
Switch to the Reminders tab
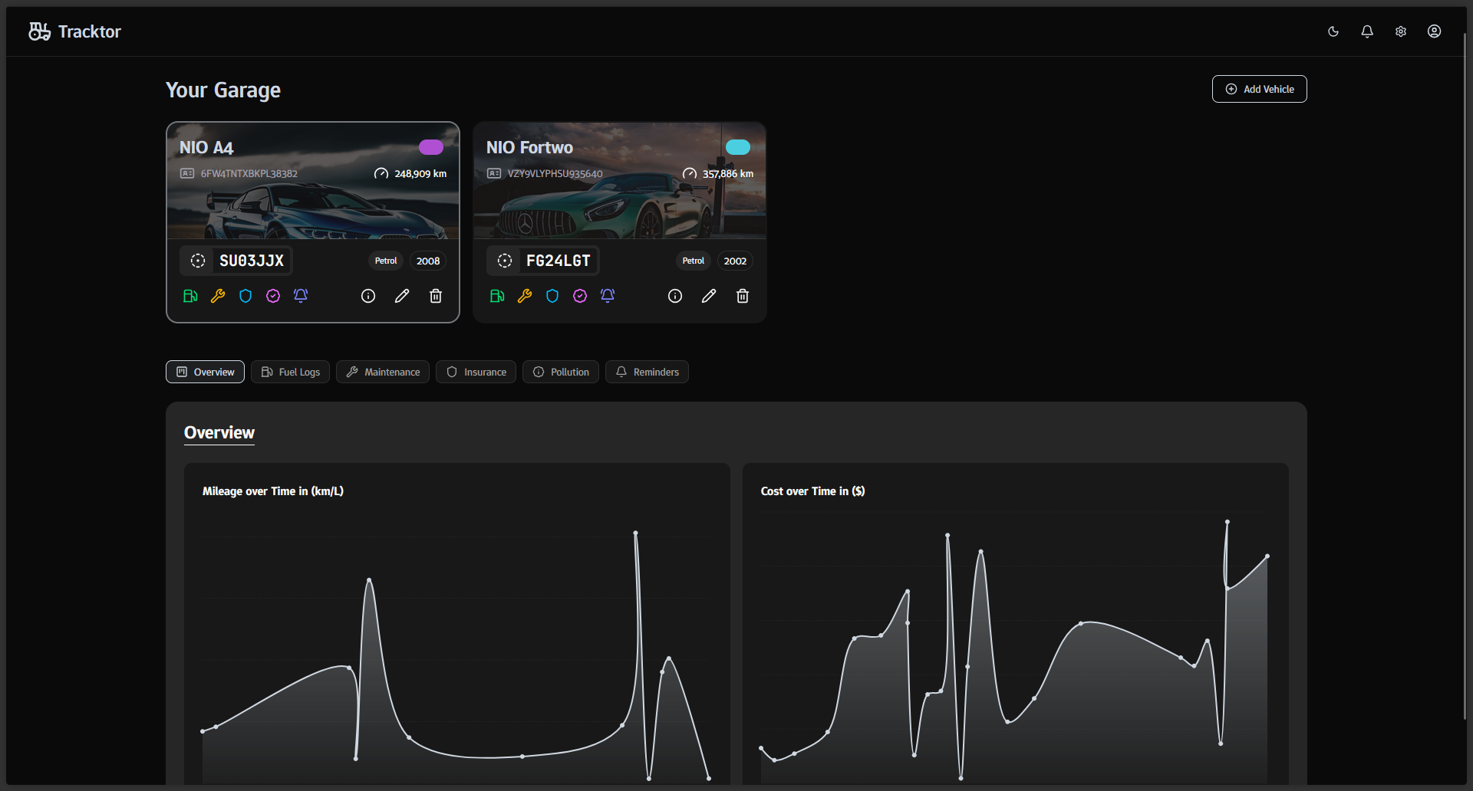[x=647, y=372]
